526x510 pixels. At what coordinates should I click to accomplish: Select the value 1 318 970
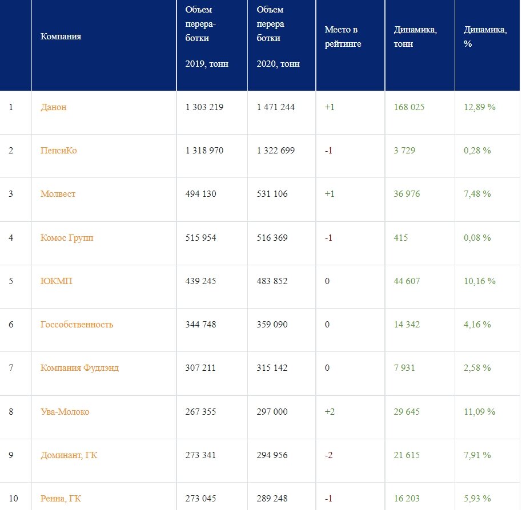[204, 151]
